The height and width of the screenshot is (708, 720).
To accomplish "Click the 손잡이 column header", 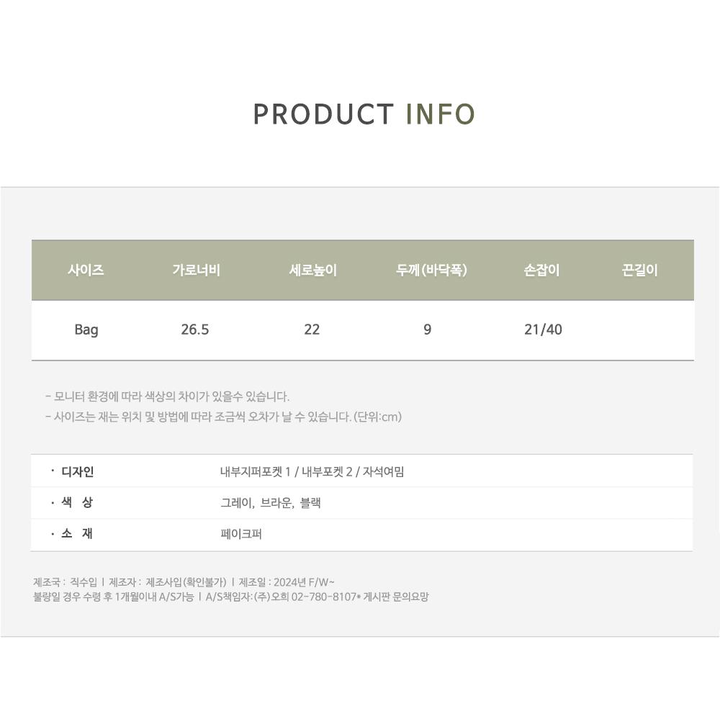I will pos(542,271).
